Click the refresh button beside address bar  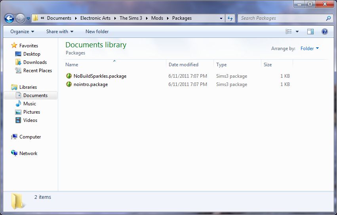point(230,18)
